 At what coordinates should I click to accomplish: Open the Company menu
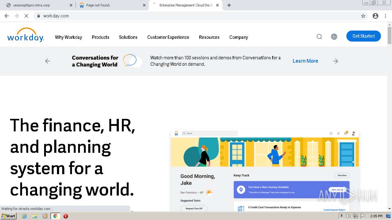[x=239, y=37]
